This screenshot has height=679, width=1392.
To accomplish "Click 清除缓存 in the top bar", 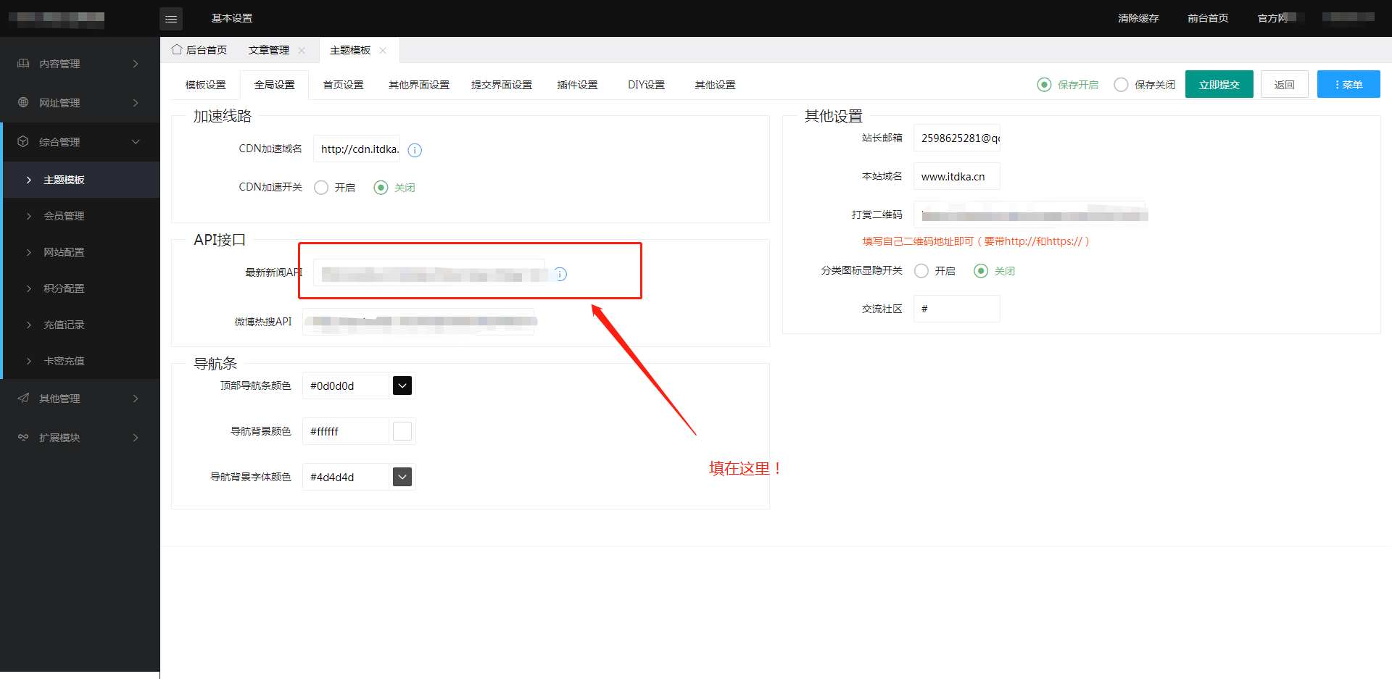I will [1138, 18].
